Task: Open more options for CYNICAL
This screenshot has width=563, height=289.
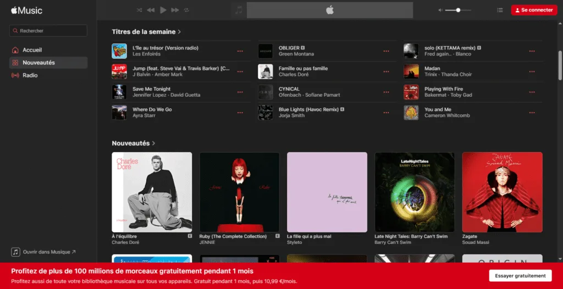Action: coord(386,92)
